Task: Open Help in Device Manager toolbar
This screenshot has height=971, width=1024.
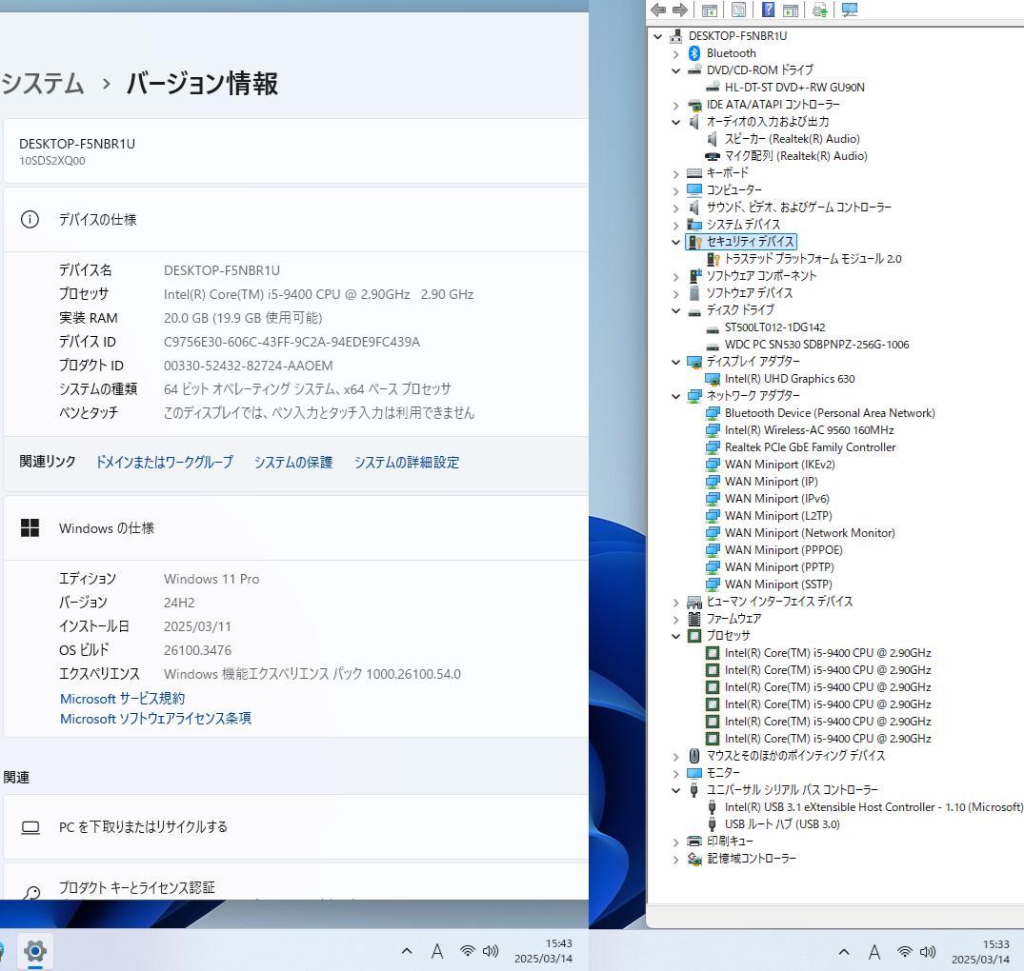Action: pos(768,10)
